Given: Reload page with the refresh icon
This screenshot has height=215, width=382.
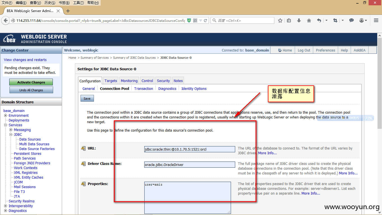Looking at the screenshot, I should [x=205, y=20].
